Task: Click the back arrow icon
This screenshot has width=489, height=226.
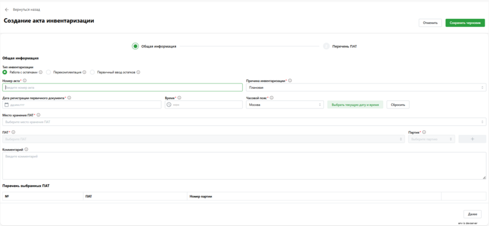Action: click(x=7, y=10)
